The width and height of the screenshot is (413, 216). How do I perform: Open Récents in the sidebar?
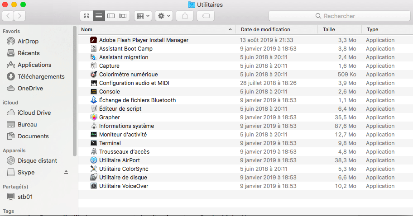pyautogui.click(x=23, y=53)
